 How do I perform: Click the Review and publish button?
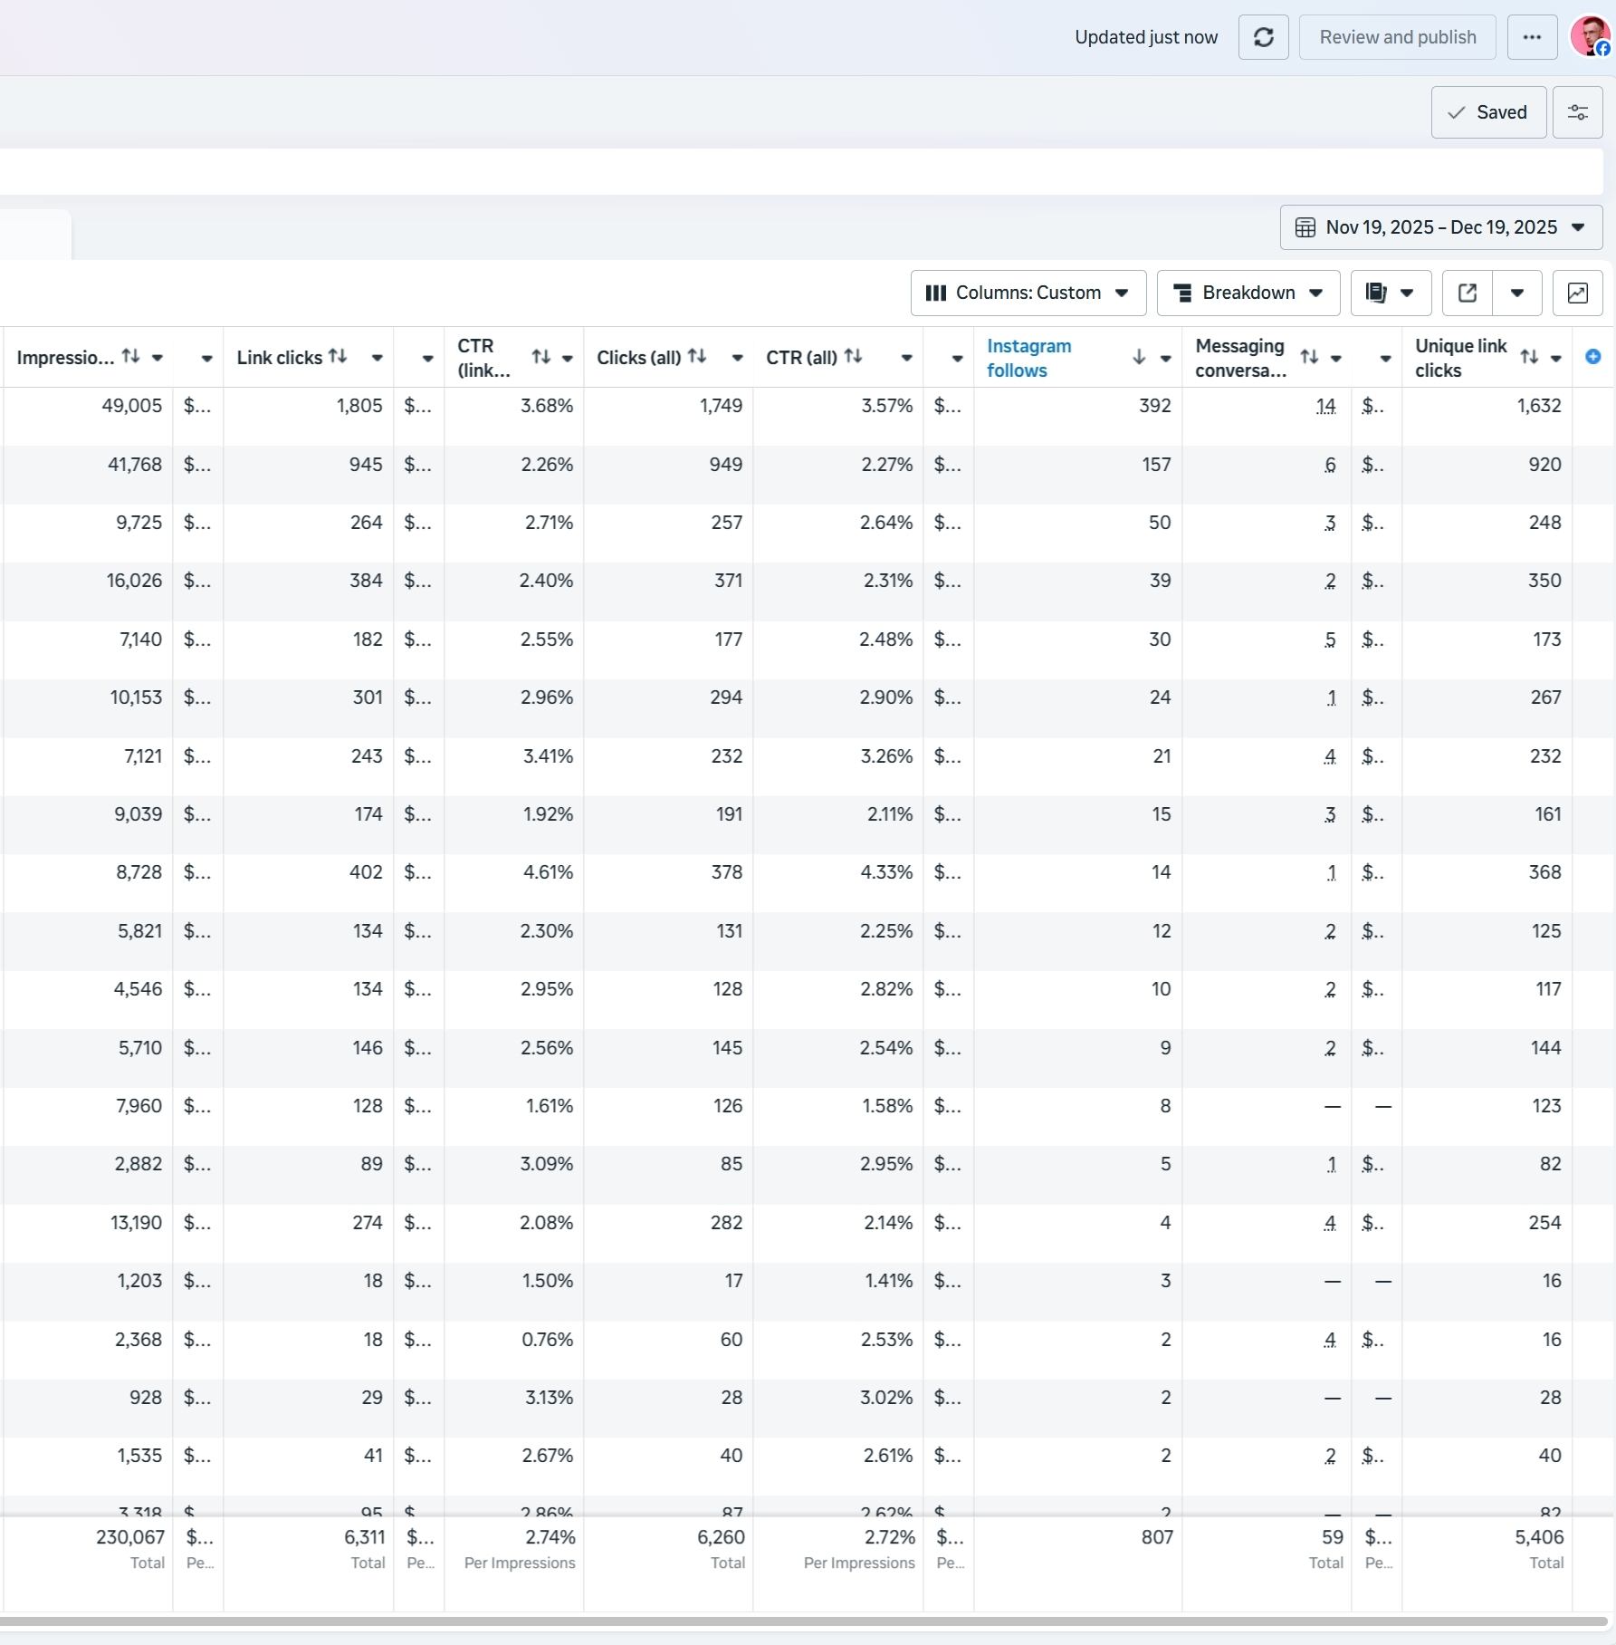pyautogui.click(x=1397, y=37)
